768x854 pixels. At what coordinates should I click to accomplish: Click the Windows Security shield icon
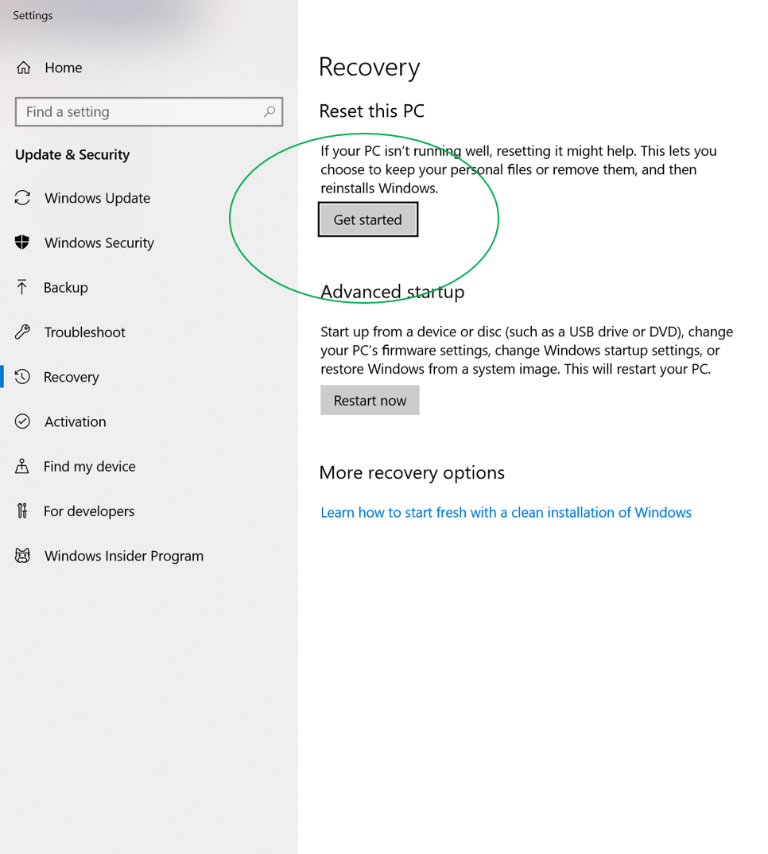(23, 243)
